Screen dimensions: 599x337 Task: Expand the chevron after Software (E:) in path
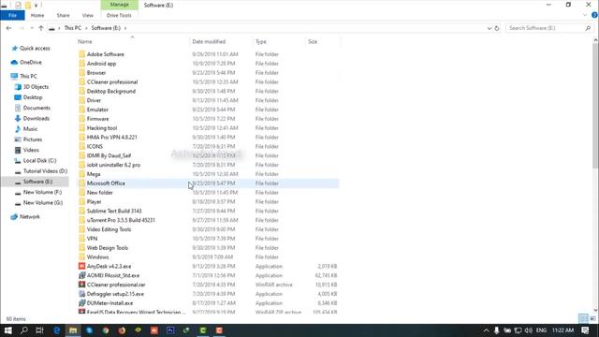(124, 28)
